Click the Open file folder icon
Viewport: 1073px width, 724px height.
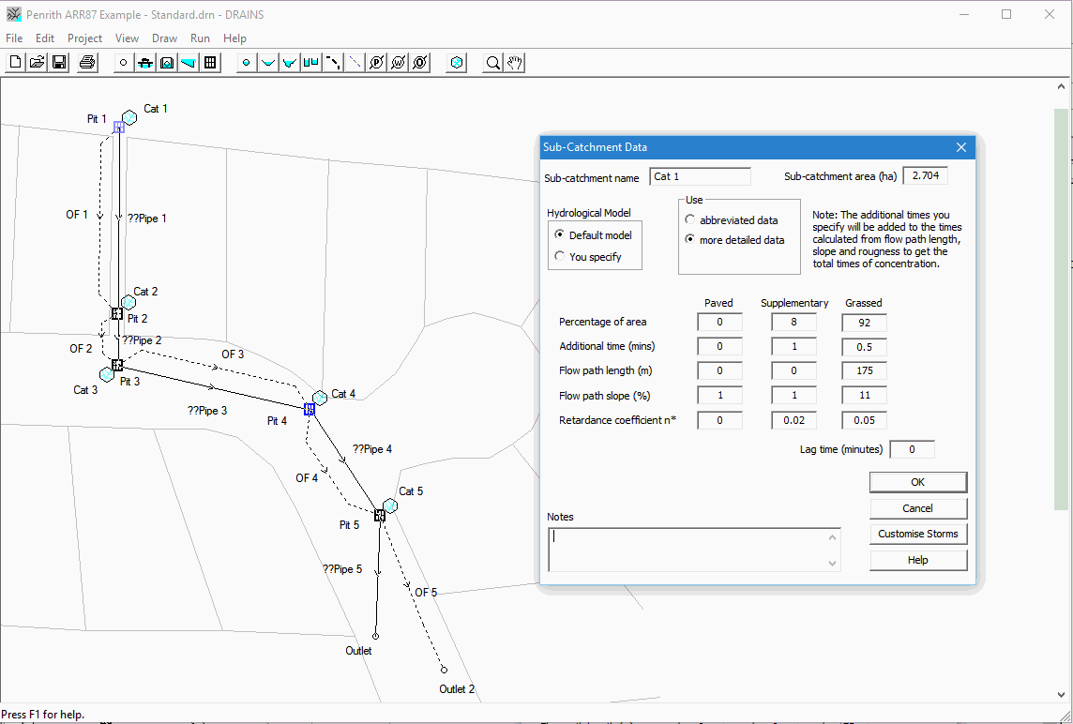pos(38,63)
